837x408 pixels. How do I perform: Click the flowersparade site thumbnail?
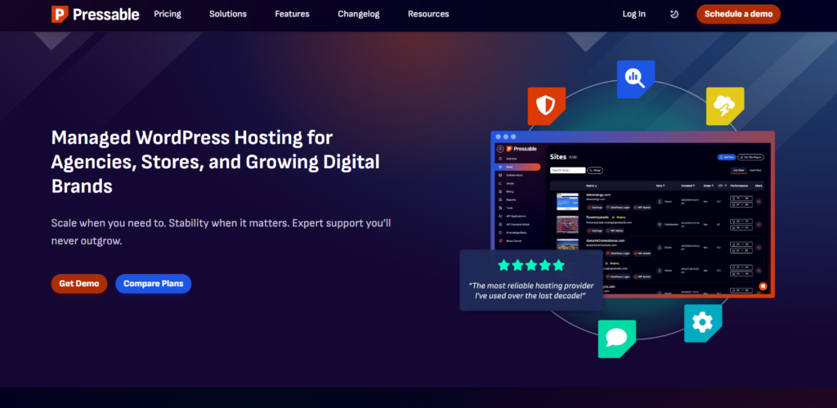[567, 224]
